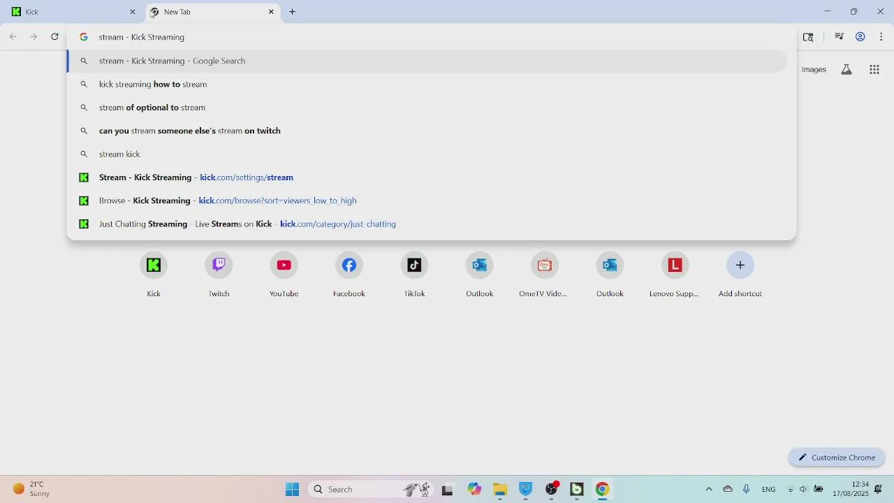894x503 pixels.
Task: Reload the page with the refresh icon
Action: click(54, 37)
